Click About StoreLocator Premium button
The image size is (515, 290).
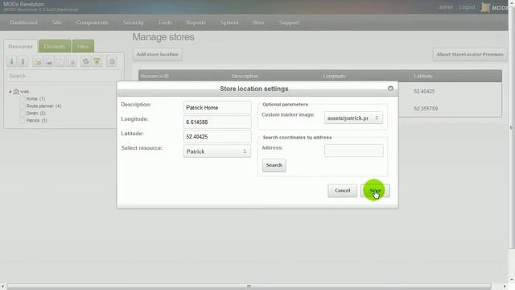click(470, 54)
